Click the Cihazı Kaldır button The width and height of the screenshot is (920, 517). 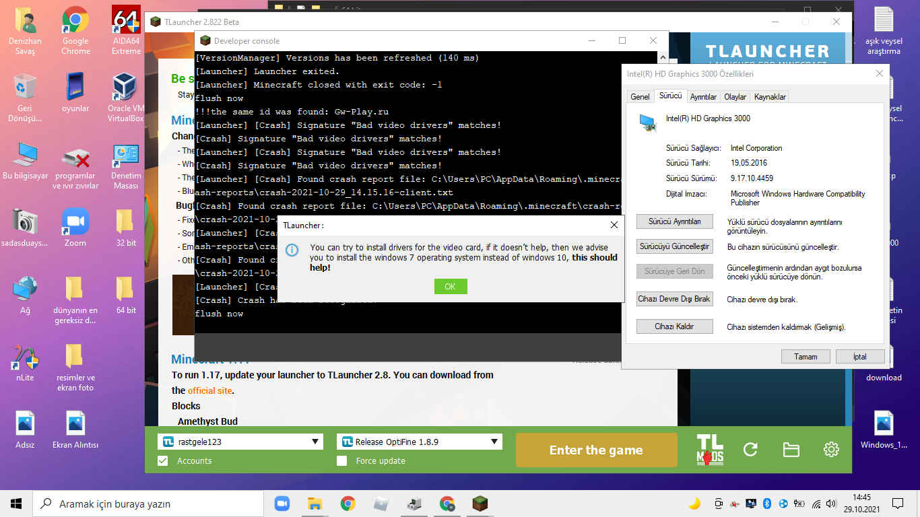click(x=674, y=326)
